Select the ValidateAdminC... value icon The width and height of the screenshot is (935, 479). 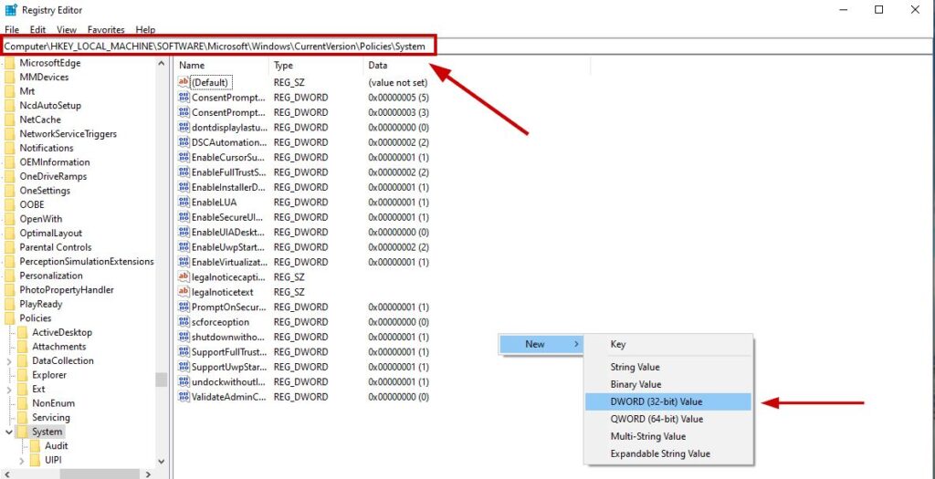click(x=184, y=397)
